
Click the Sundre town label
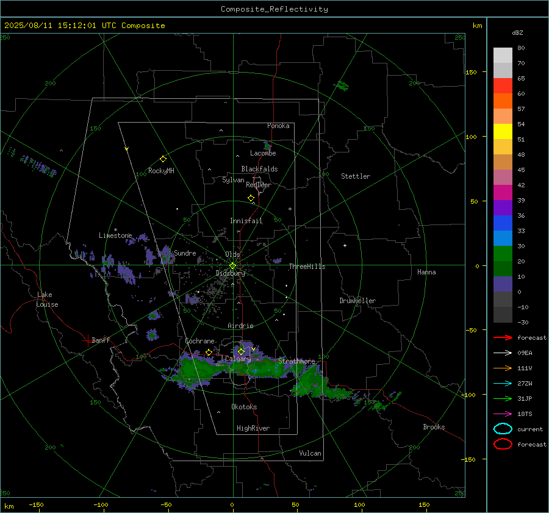point(185,253)
